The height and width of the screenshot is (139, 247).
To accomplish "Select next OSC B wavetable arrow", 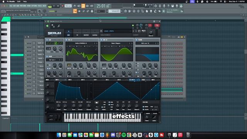I will pyautogui.click(x=132, y=43).
